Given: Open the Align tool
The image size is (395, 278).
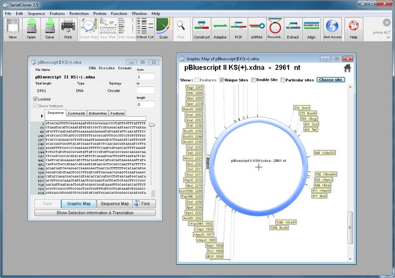Looking at the screenshot, I should [x=311, y=29].
